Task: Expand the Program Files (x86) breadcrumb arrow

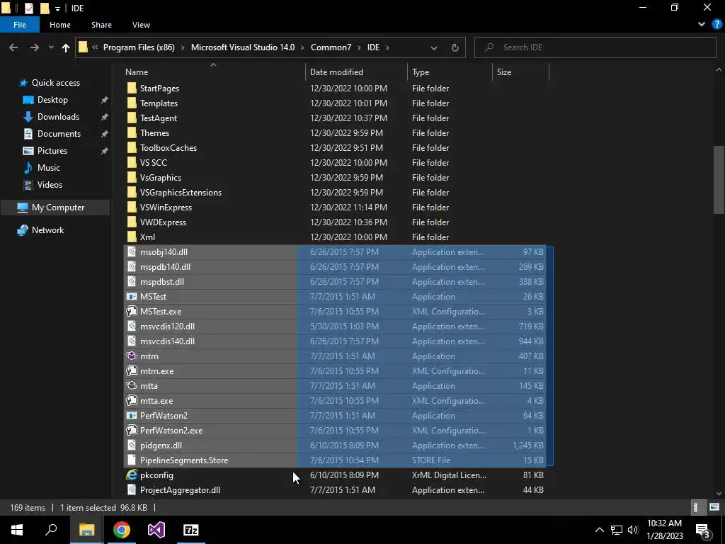Action: click(183, 47)
